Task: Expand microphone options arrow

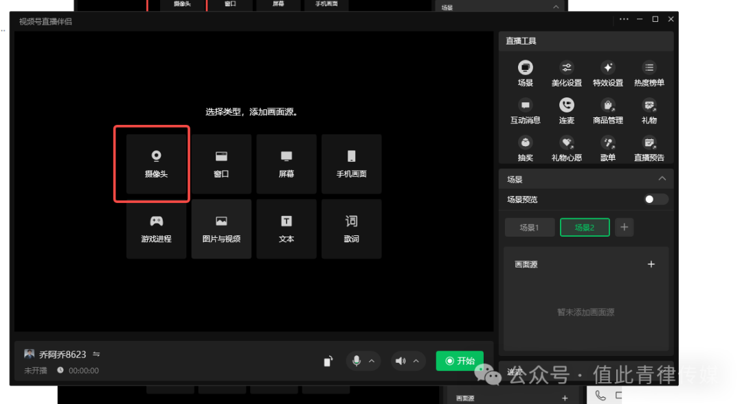Action: [372, 361]
